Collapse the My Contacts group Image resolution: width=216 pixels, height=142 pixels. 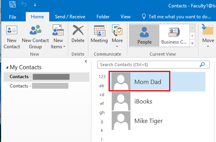(x=7, y=67)
